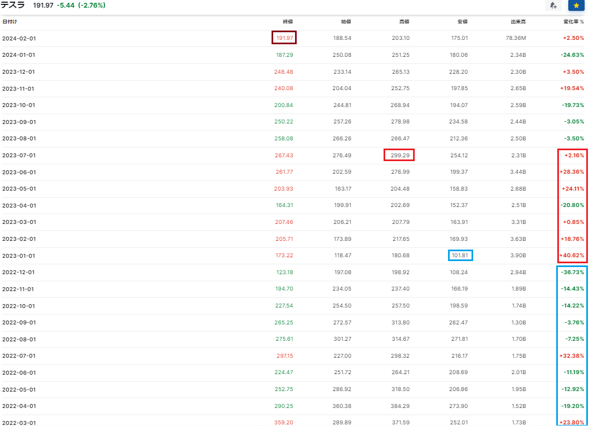Click the -7.25% change value
The height and width of the screenshot is (426, 589).
[575, 339]
